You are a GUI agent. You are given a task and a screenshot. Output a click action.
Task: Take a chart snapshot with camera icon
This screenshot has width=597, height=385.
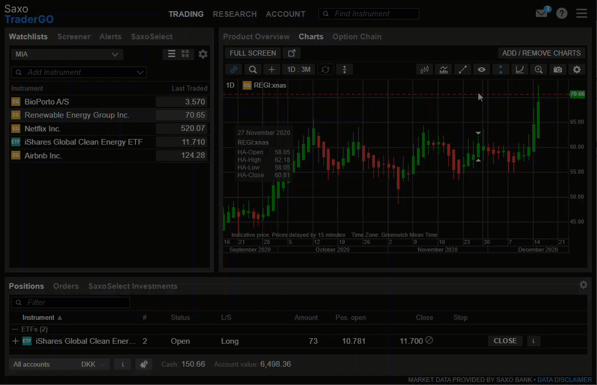(558, 69)
